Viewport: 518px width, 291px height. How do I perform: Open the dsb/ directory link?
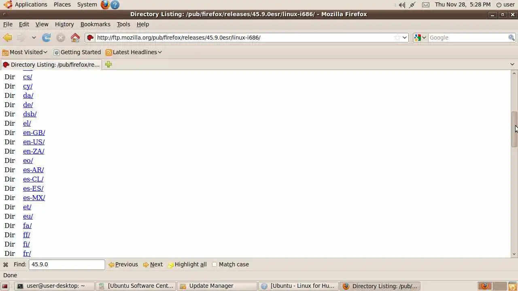[30, 114]
